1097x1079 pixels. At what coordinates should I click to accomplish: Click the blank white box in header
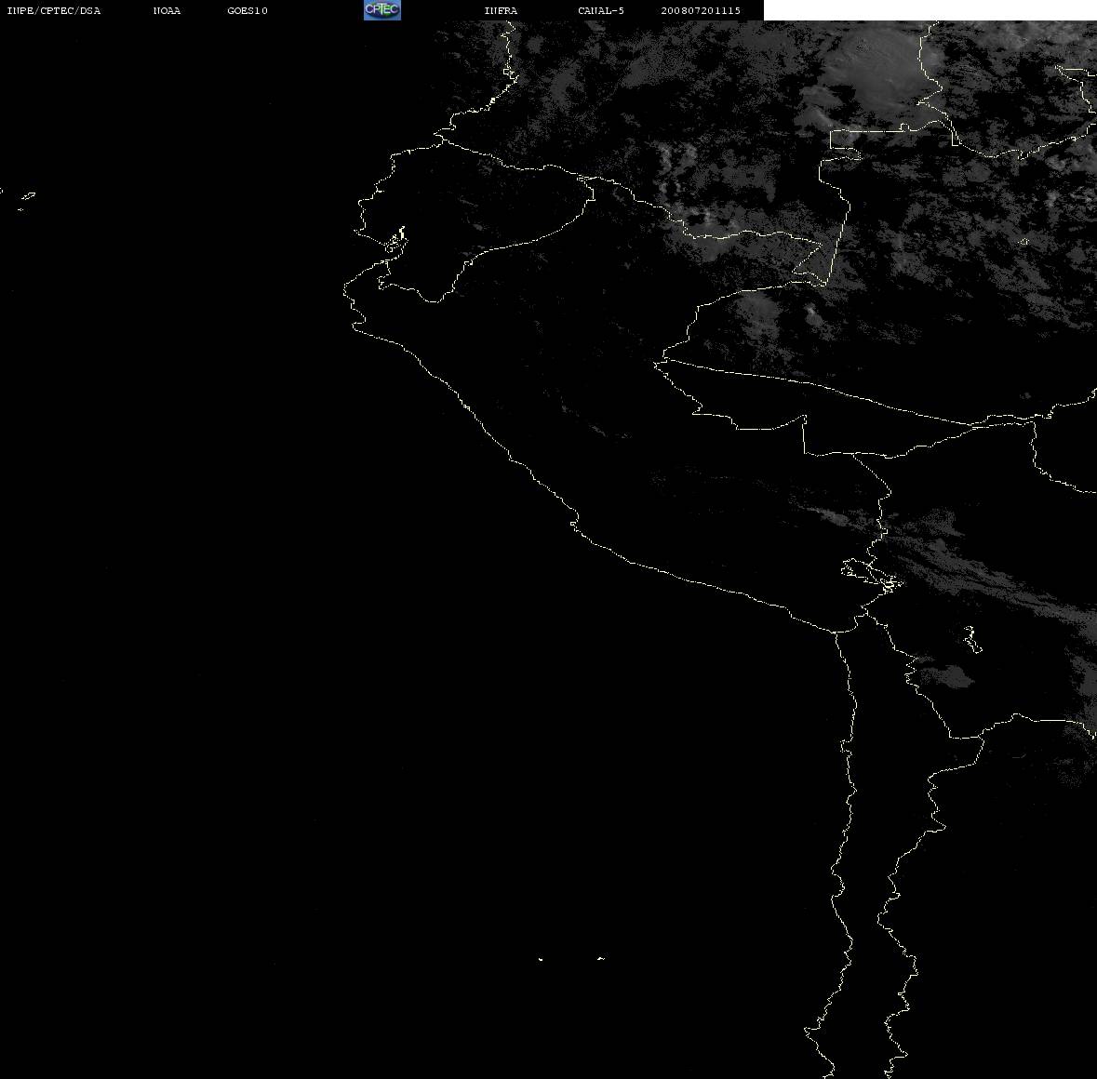point(930,10)
